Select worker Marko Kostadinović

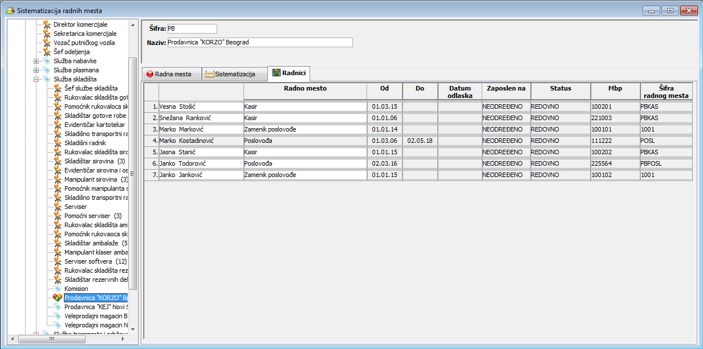[201, 141]
